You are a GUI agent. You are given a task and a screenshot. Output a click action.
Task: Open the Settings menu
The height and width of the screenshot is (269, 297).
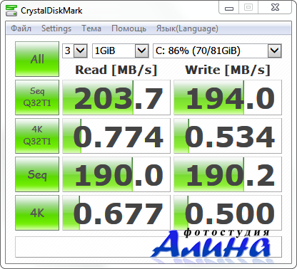point(56,28)
